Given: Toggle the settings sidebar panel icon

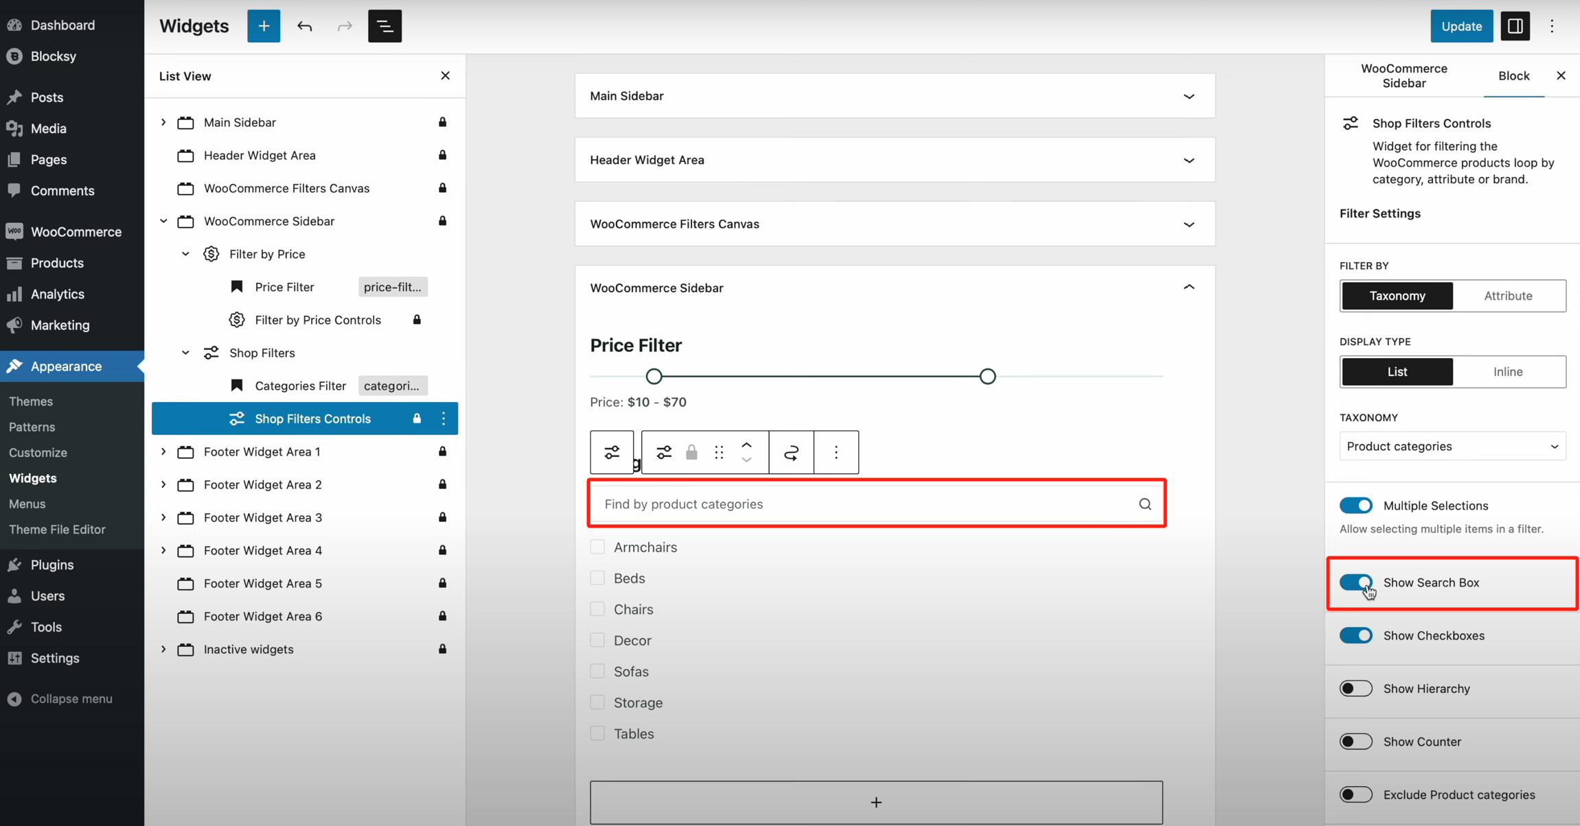Looking at the screenshot, I should (1515, 26).
